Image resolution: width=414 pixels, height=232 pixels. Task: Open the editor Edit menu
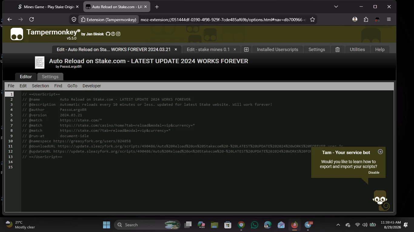23,86
